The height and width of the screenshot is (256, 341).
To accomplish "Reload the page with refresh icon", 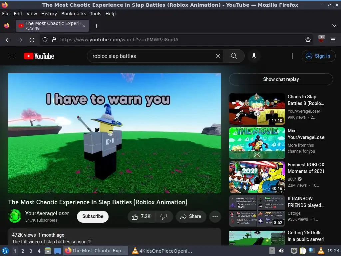I will tap(32, 40).
